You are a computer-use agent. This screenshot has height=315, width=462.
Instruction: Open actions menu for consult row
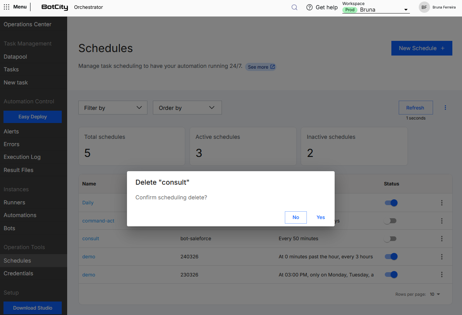click(442, 239)
